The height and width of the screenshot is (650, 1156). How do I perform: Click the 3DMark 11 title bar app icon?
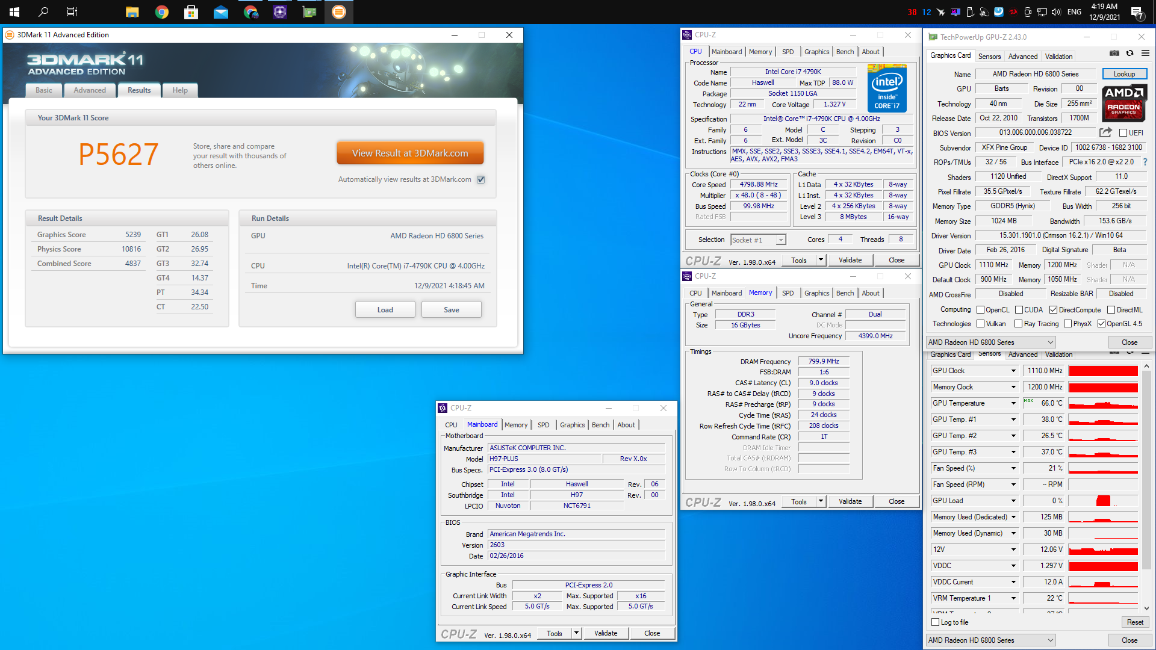(x=10, y=35)
